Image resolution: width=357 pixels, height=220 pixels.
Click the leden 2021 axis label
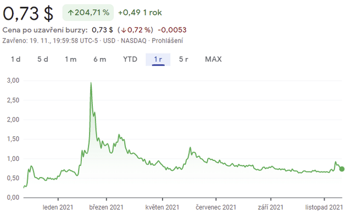click(58, 207)
